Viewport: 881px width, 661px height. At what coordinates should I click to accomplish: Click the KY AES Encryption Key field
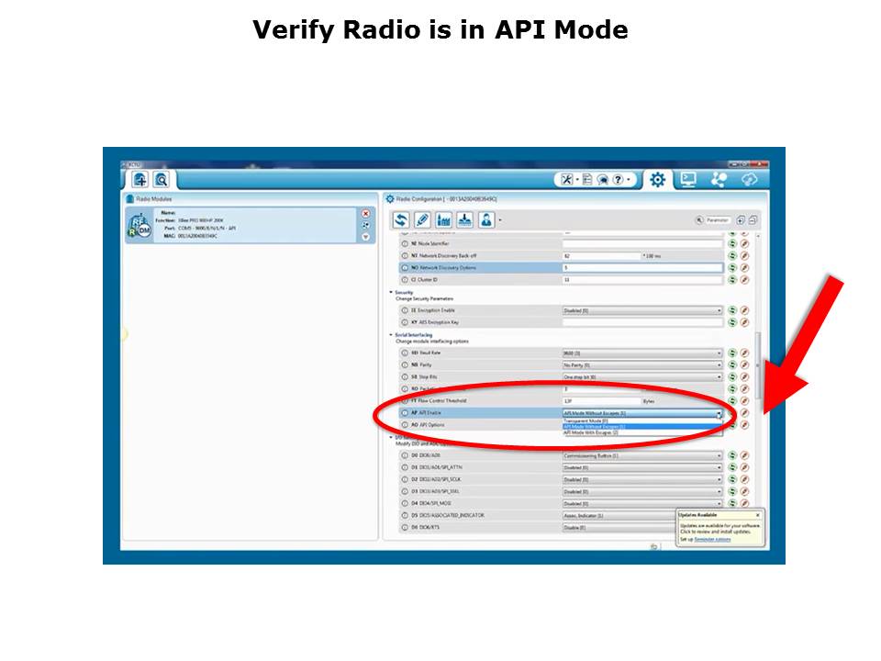(x=642, y=323)
